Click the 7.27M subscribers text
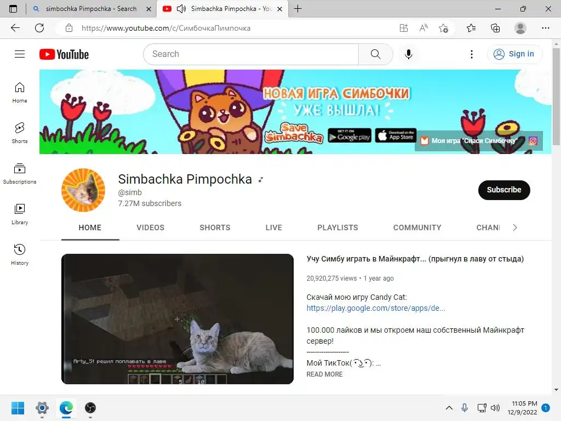 click(x=150, y=203)
